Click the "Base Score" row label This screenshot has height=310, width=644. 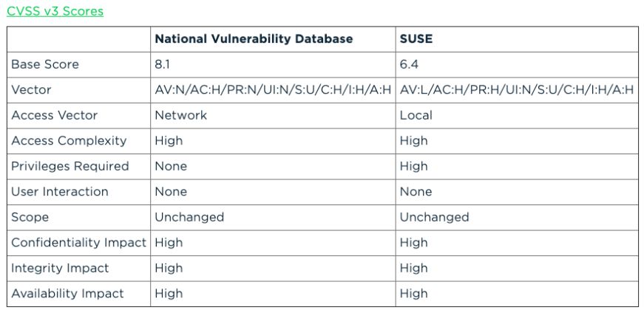(x=44, y=65)
